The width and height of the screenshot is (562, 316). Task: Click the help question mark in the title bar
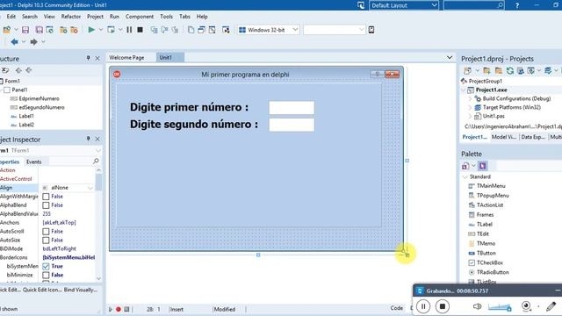517,5
